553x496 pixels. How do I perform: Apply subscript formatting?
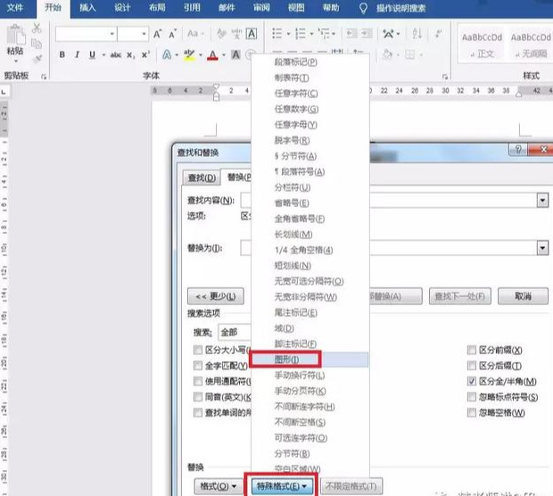(131, 55)
